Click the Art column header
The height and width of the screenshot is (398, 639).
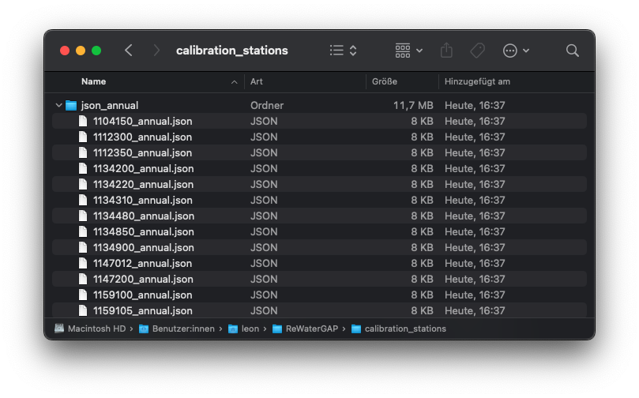coord(257,81)
